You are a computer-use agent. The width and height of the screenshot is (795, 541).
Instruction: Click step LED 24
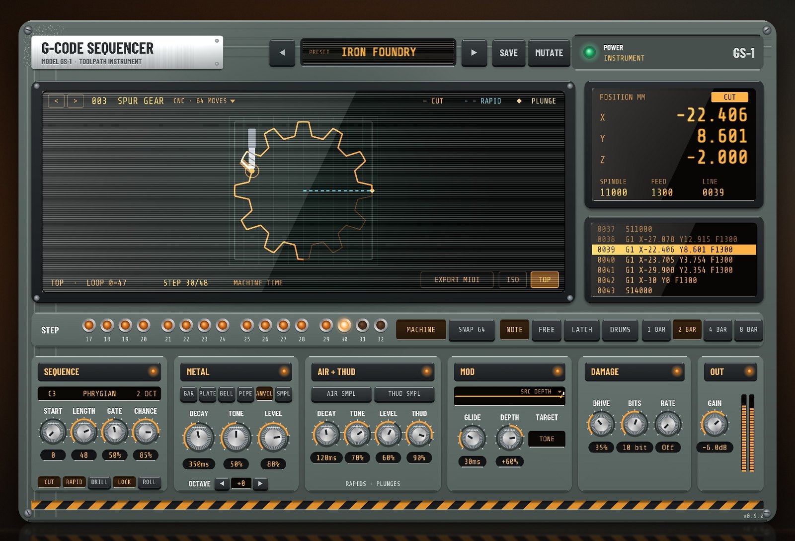click(223, 326)
